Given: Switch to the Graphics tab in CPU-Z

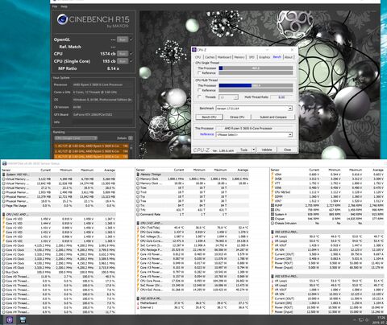Looking at the screenshot, I should coord(264,57).
